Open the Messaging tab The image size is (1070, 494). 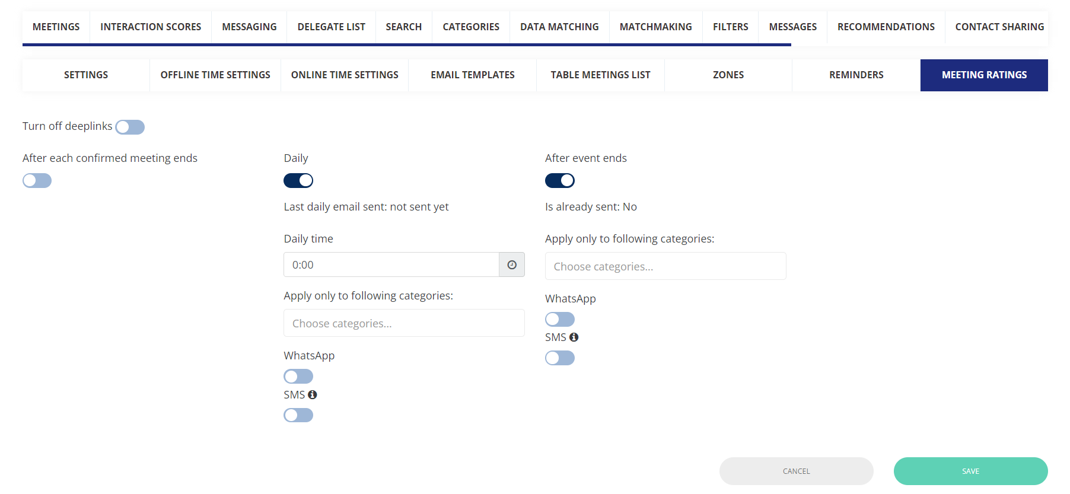(x=249, y=27)
